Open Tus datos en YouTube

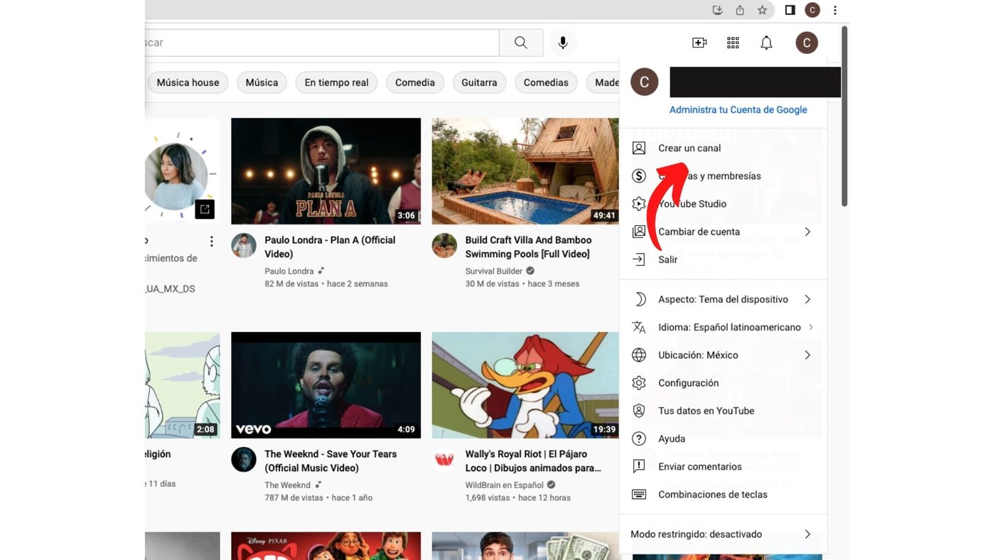724,411
